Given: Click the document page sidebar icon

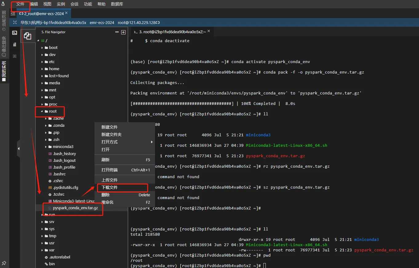Looking at the screenshot, I should point(14,44).
